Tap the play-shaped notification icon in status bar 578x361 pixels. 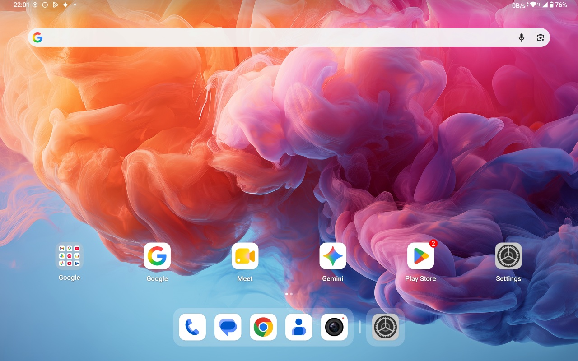coord(55,5)
